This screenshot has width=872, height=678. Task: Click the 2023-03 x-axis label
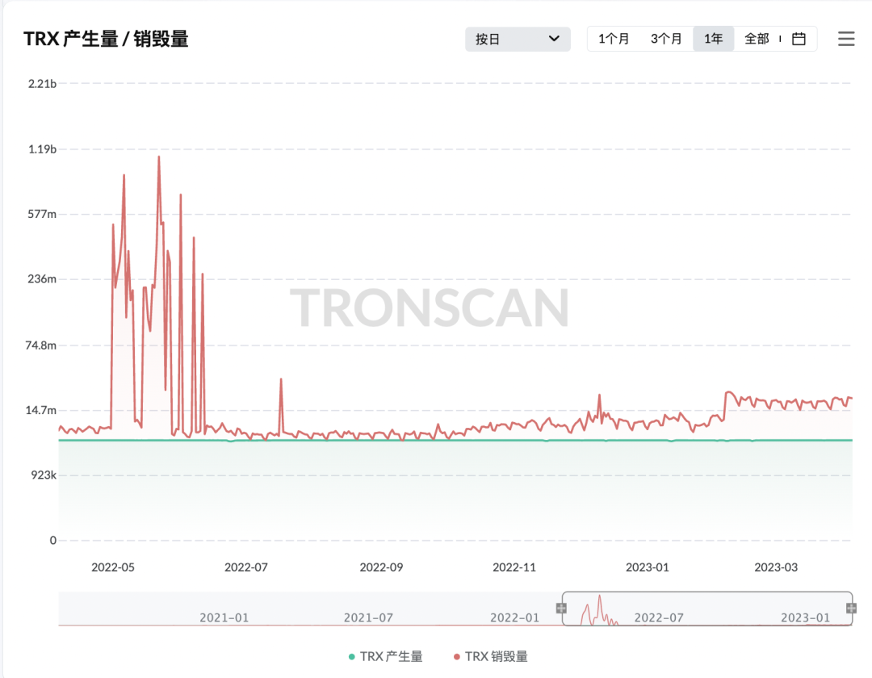(x=776, y=567)
